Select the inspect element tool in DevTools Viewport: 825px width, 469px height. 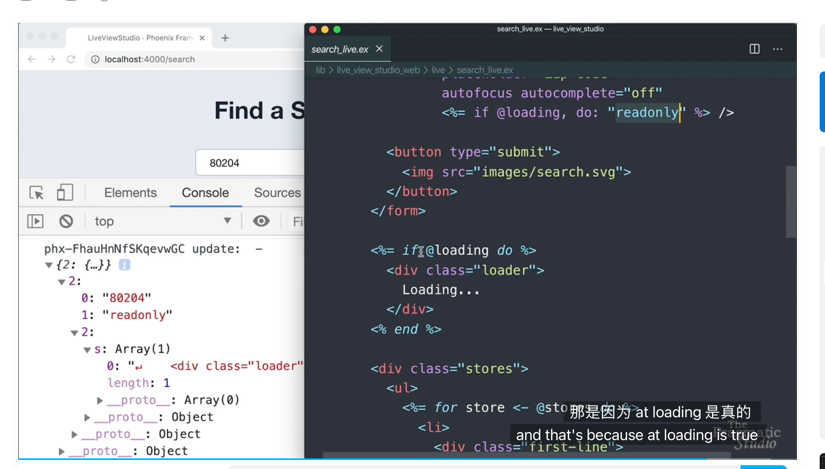tap(35, 193)
